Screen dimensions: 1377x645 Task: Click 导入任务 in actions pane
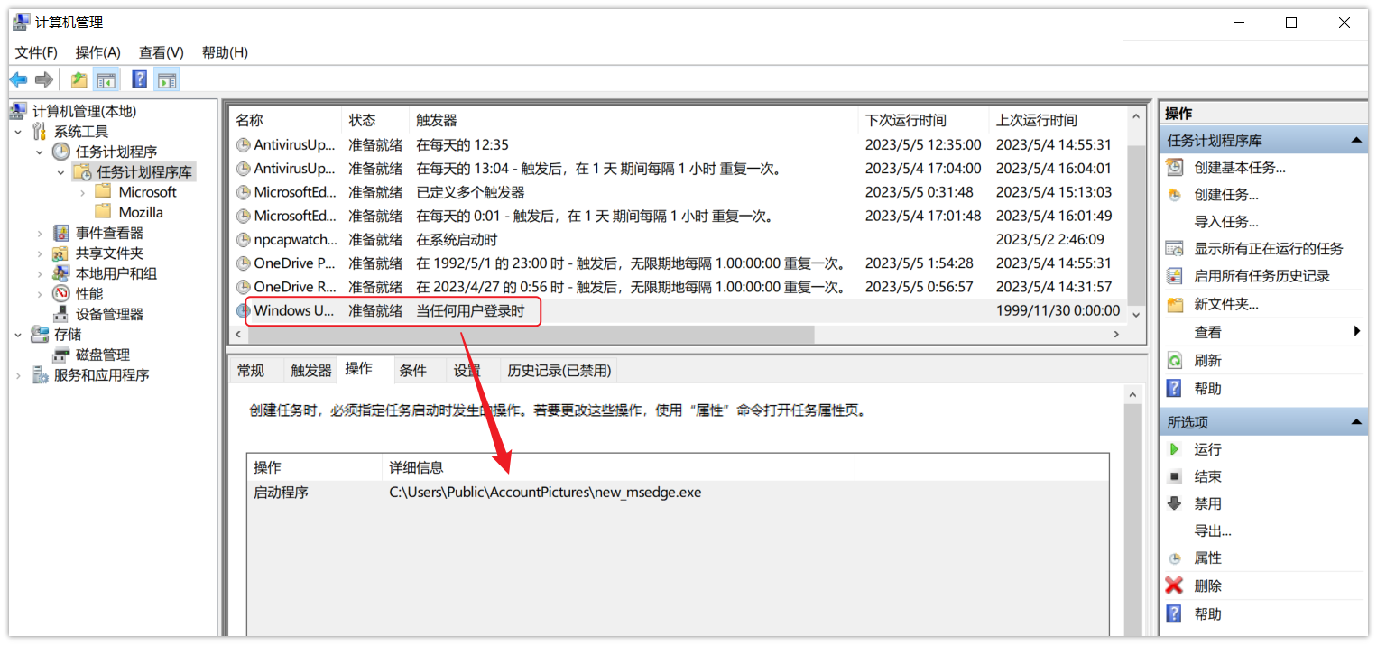click(x=1225, y=221)
